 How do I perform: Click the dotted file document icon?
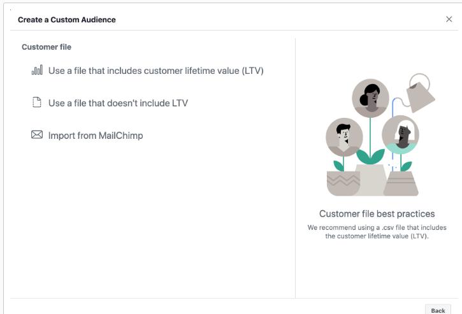coord(37,102)
